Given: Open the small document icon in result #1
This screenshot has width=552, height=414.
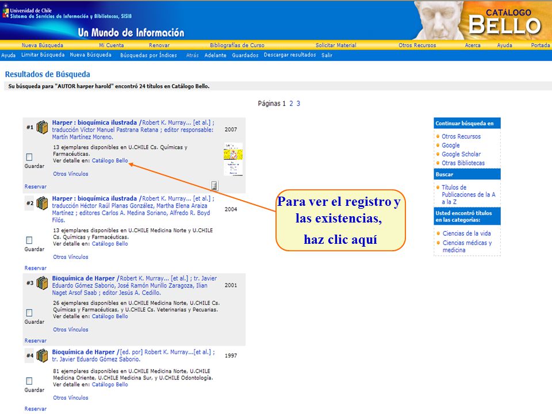Looking at the screenshot, I should click(214, 185).
